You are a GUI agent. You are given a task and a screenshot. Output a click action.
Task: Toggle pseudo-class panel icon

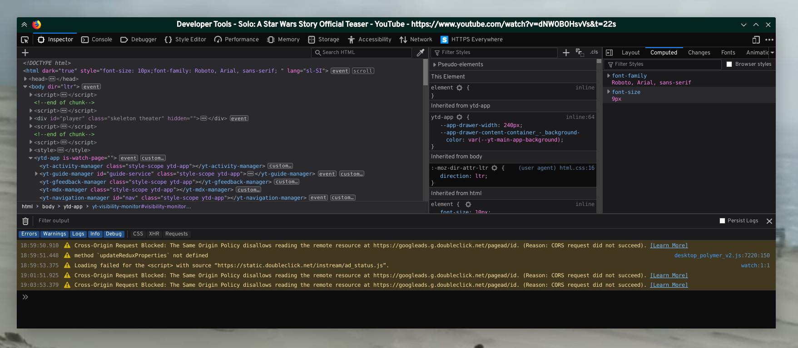point(580,53)
